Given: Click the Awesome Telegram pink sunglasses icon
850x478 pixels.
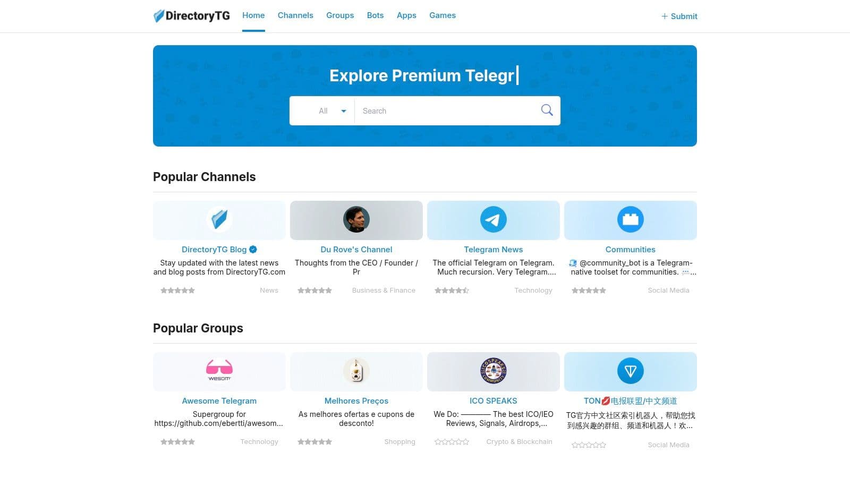Looking at the screenshot, I should [x=219, y=370].
